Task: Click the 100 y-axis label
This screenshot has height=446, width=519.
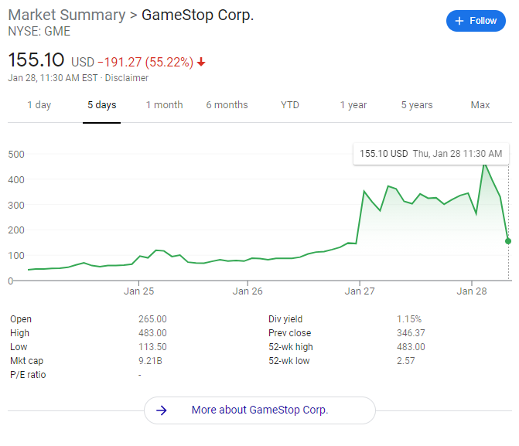Action: 16,255
